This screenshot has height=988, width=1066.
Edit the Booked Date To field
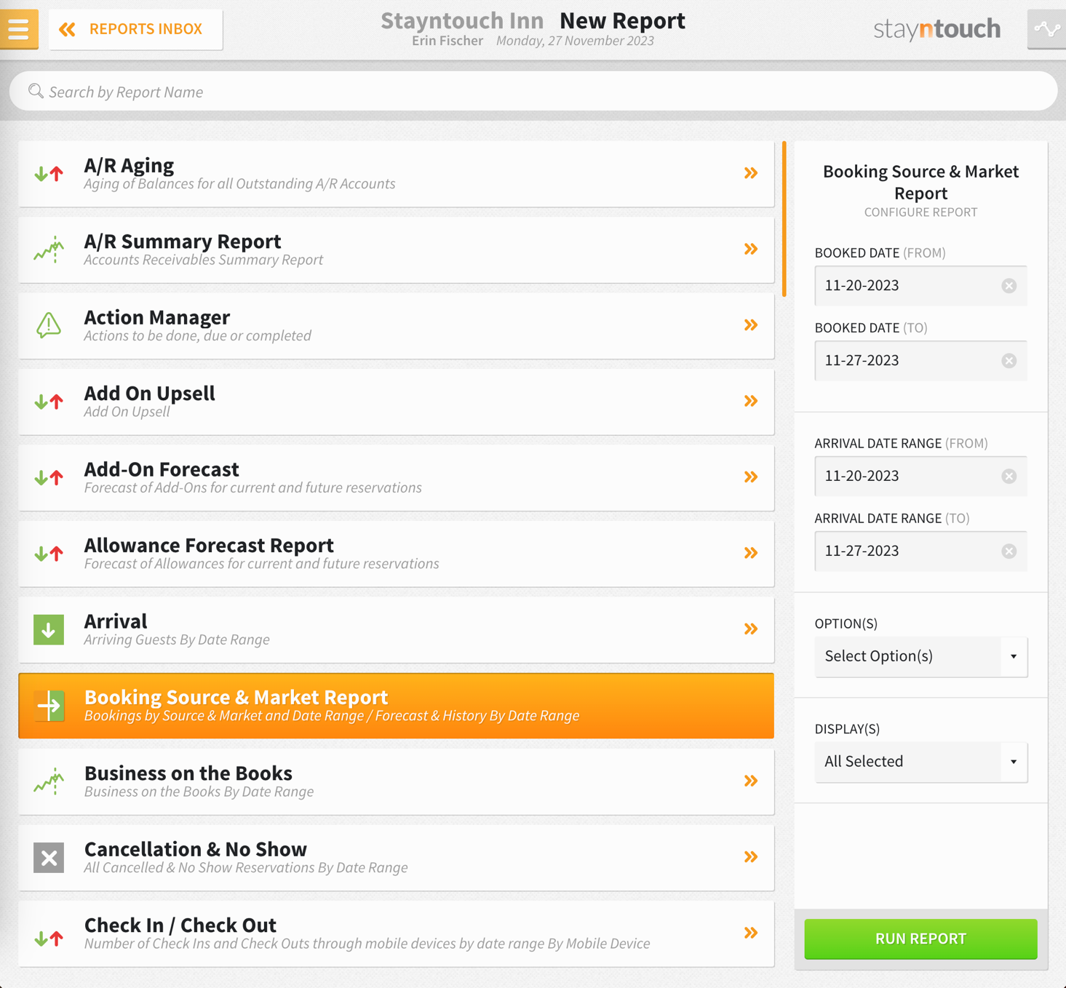(x=920, y=361)
